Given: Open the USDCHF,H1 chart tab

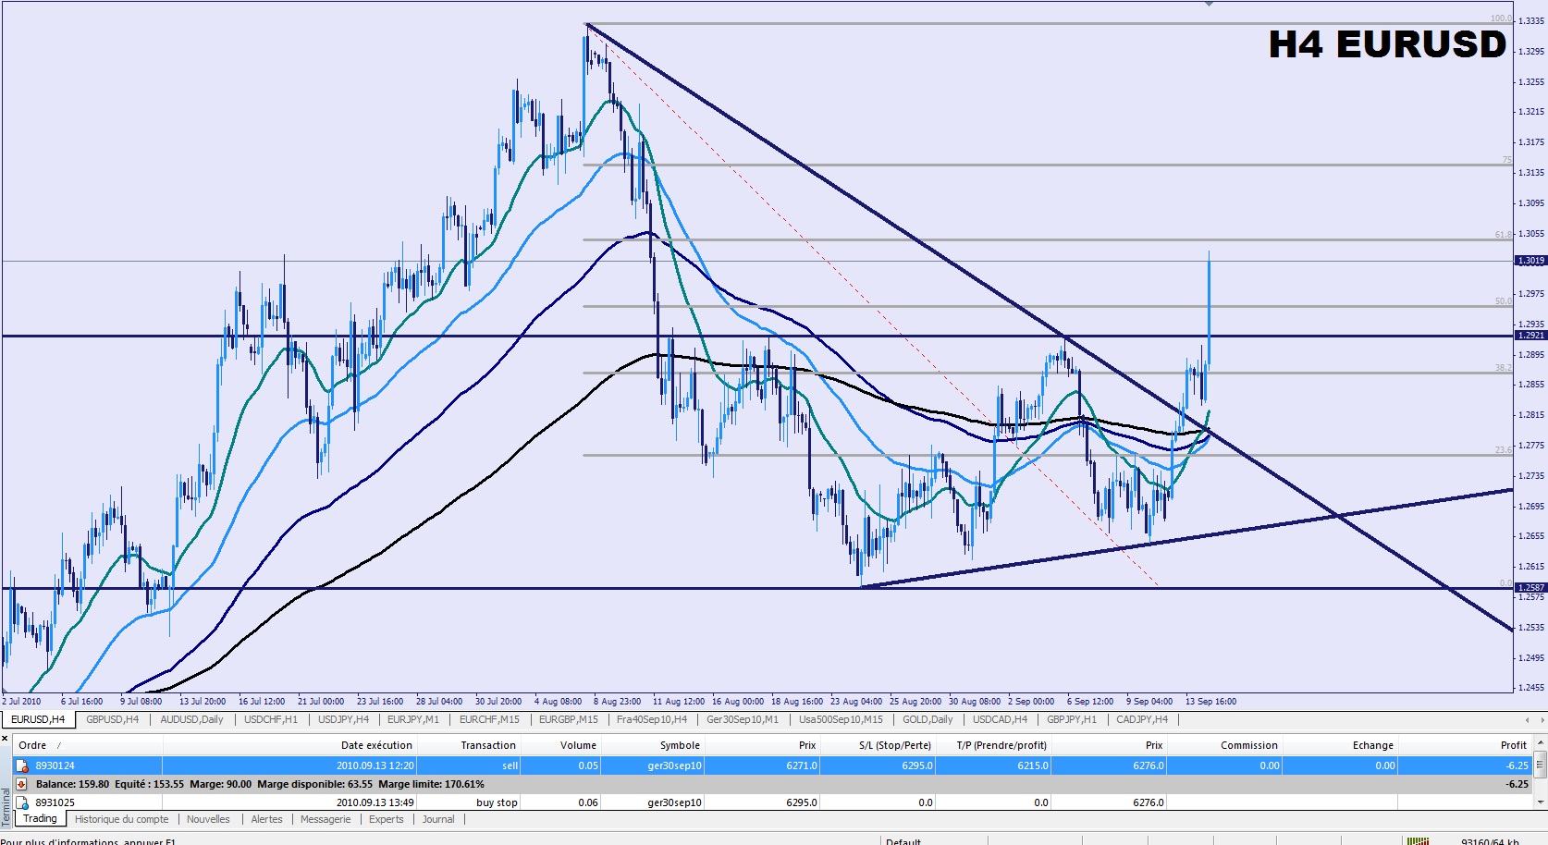Looking at the screenshot, I should pos(271,719).
